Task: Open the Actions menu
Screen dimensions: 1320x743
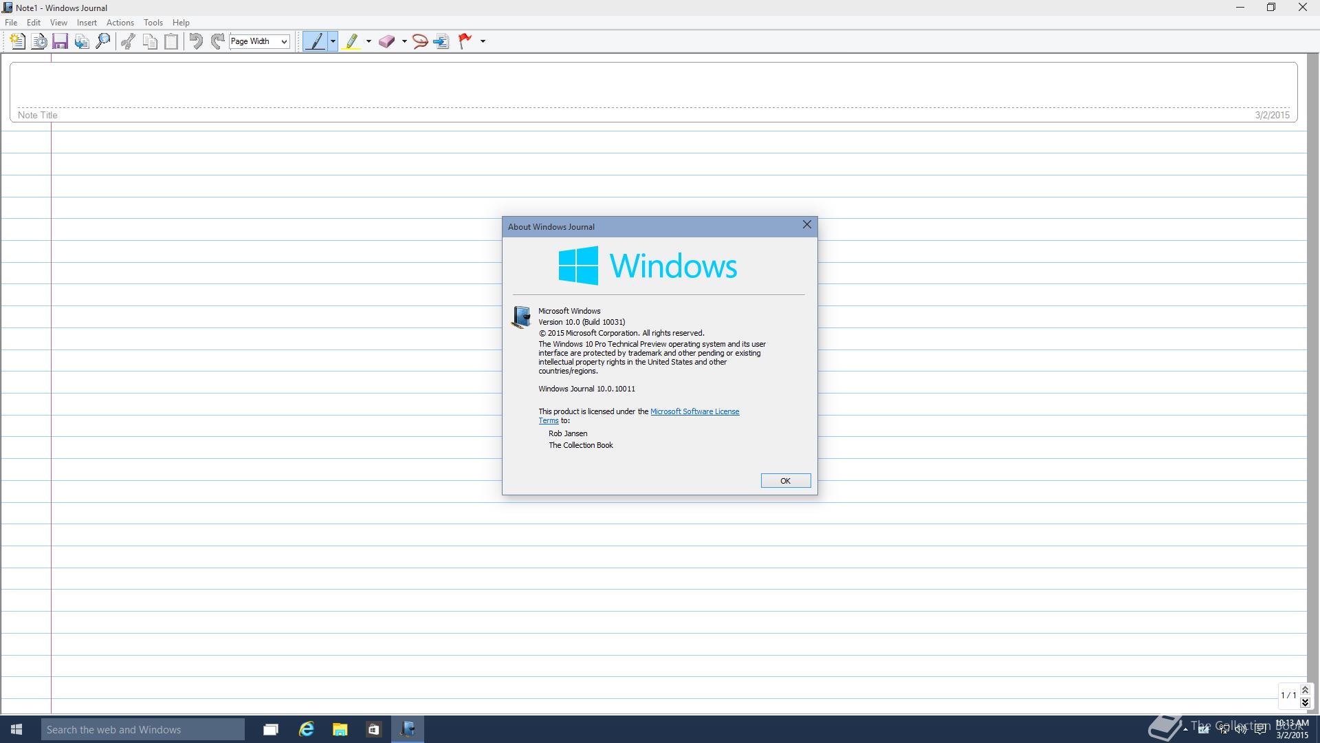Action: pos(120,23)
